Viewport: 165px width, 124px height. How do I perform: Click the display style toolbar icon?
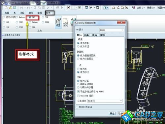[x=104, y=8]
